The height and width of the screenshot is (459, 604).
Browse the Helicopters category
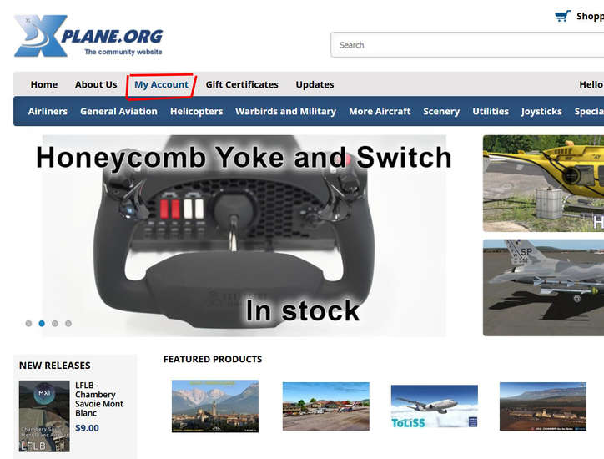coord(196,111)
